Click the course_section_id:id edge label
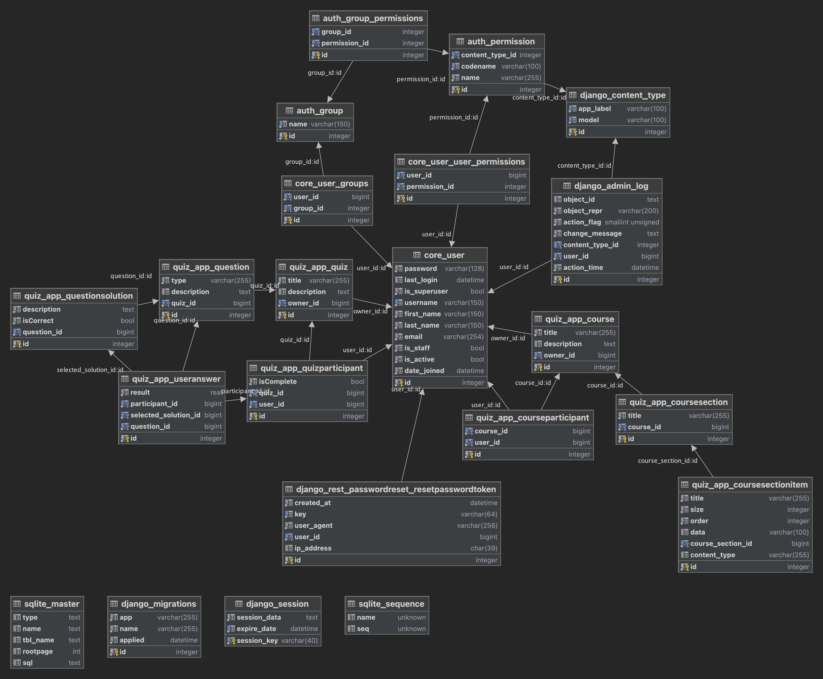 [667, 461]
